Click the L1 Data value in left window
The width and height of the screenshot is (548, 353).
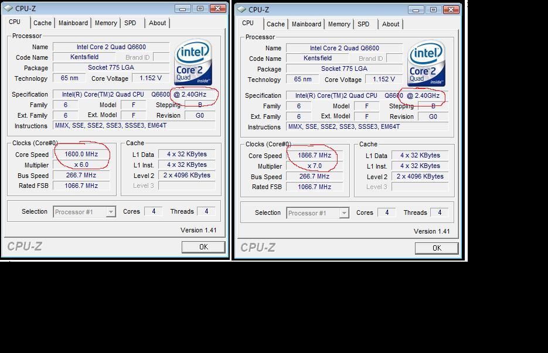pyautogui.click(x=186, y=155)
